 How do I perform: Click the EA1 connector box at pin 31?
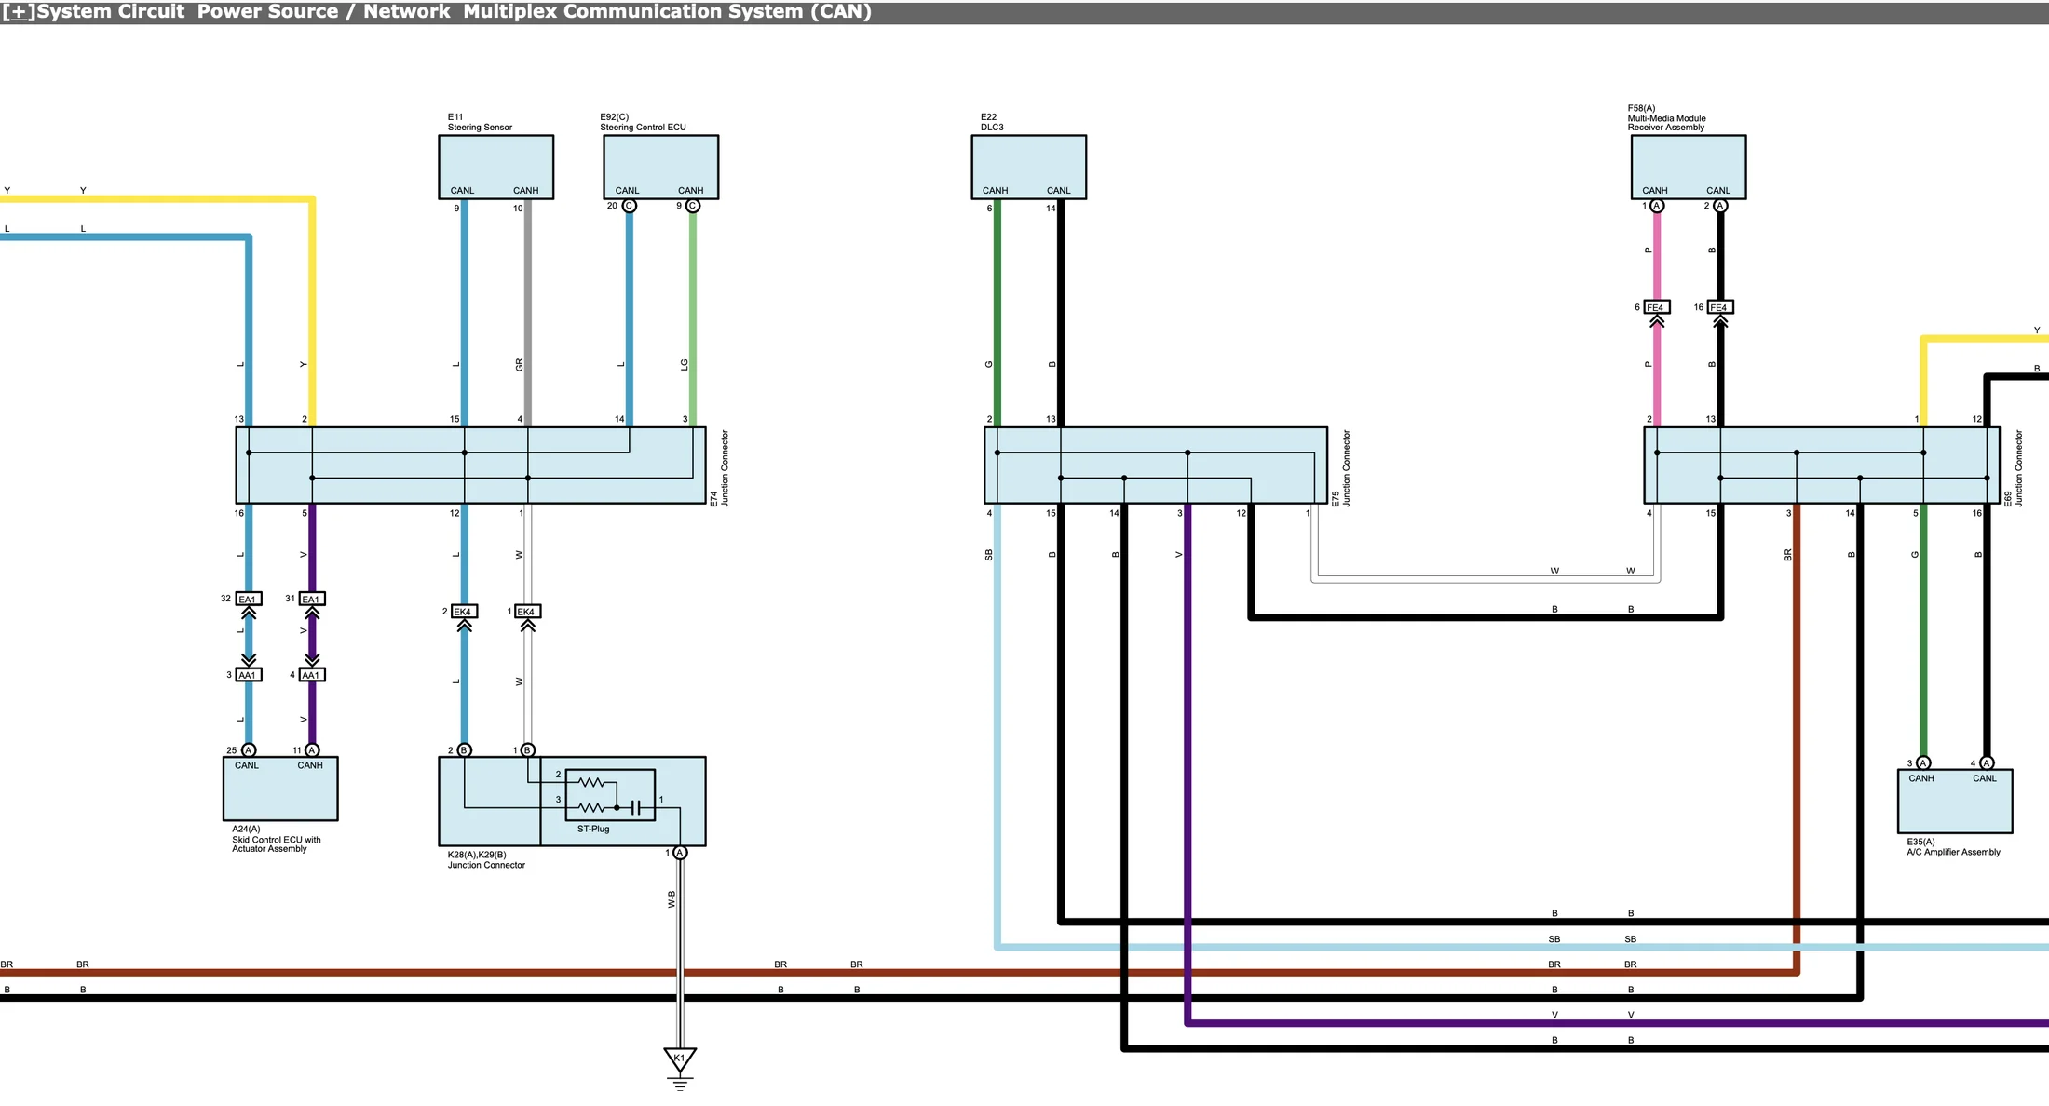(x=312, y=599)
